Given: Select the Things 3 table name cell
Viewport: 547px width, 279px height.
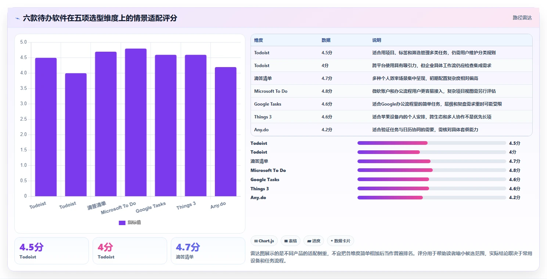Looking at the screenshot, I should 263,117.
